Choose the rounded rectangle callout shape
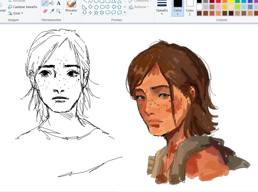 click(x=108, y=12)
